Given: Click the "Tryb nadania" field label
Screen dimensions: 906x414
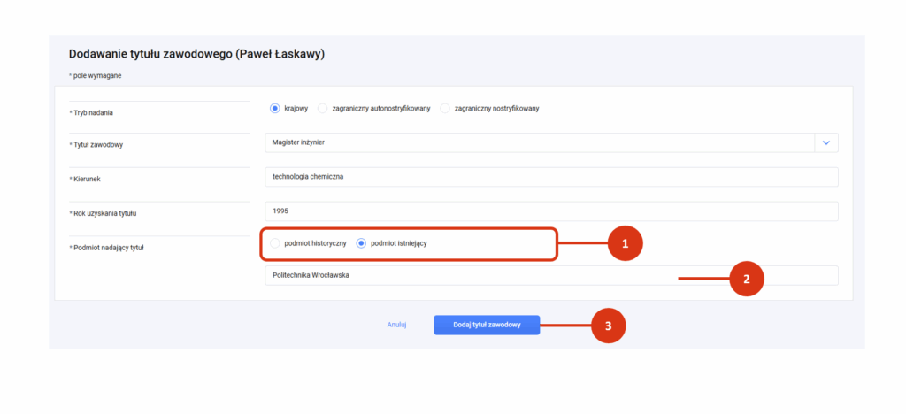Looking at the screenshot, I should tap(93, 112).
